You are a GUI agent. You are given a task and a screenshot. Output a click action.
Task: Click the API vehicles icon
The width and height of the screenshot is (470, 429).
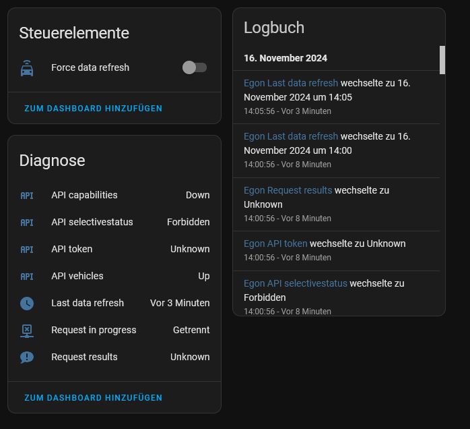click(x=27, y=277)
